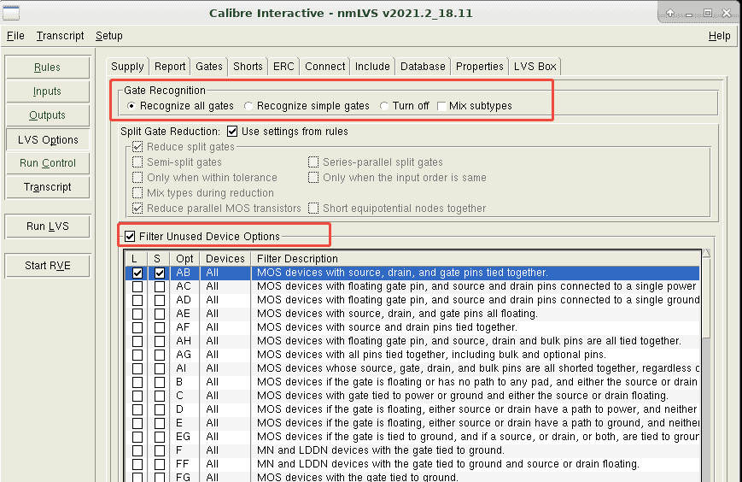Check the L box for option AC

[x=137, y=286]
